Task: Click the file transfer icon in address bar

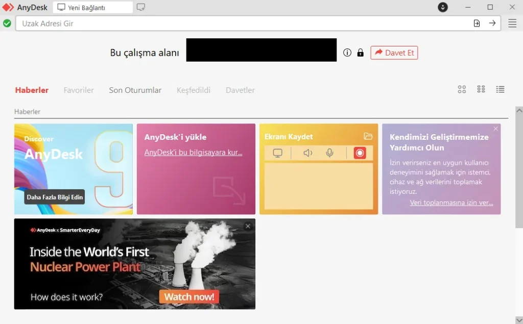Action: pos(477,23)
